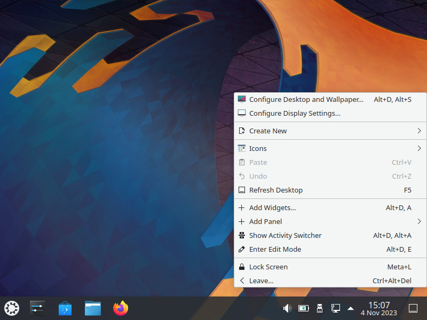
Task: Click the F5 shortcut text
Action: click(408, 190)
